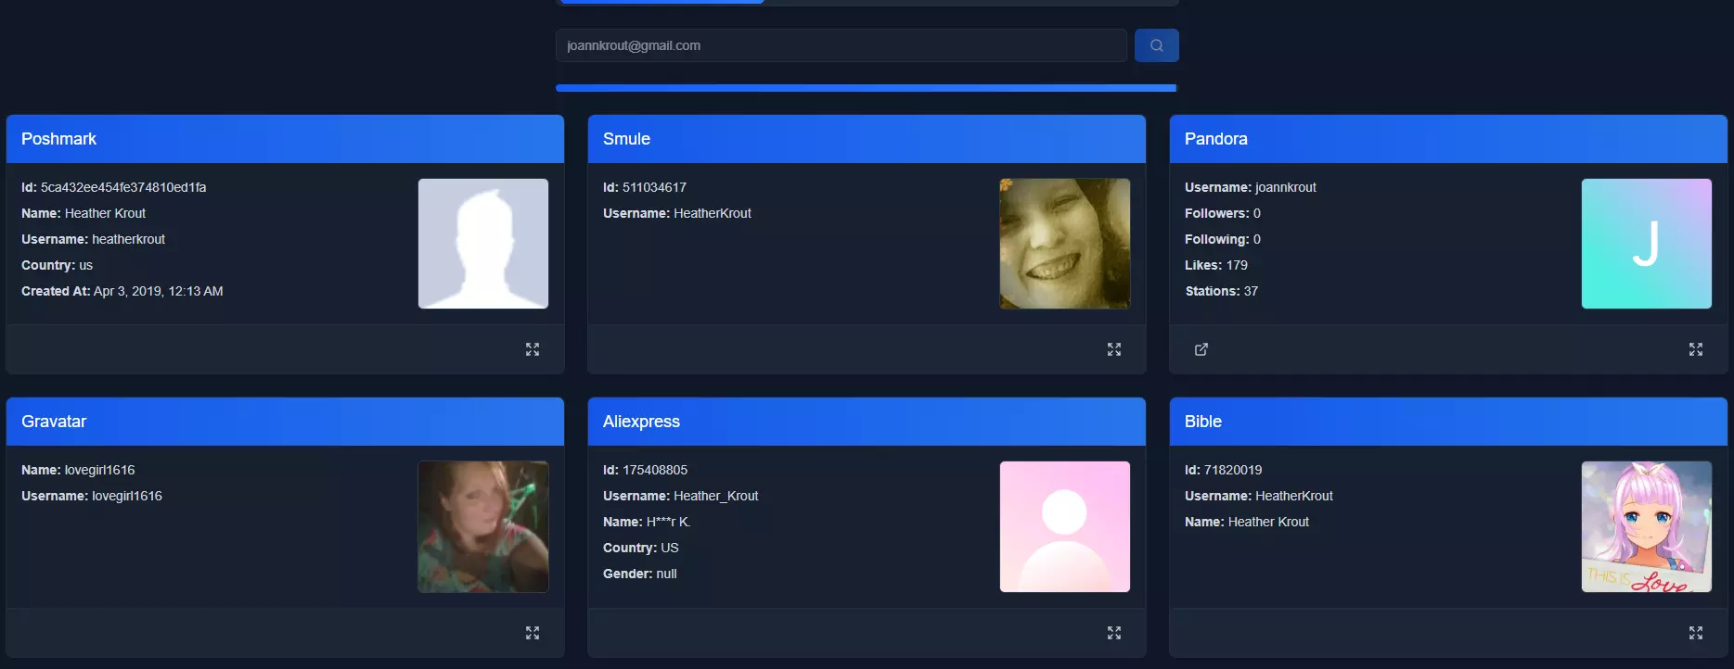Select Gravatar Name lovegirl1616
This screenshot has height=669, width=1734.
(78, 470)
